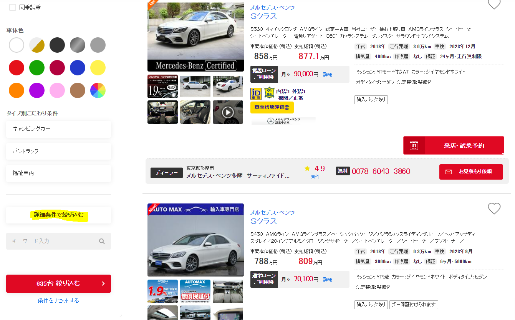Open the Sクラス S560 listing title

pyautogui.click(x=263, y=16)
